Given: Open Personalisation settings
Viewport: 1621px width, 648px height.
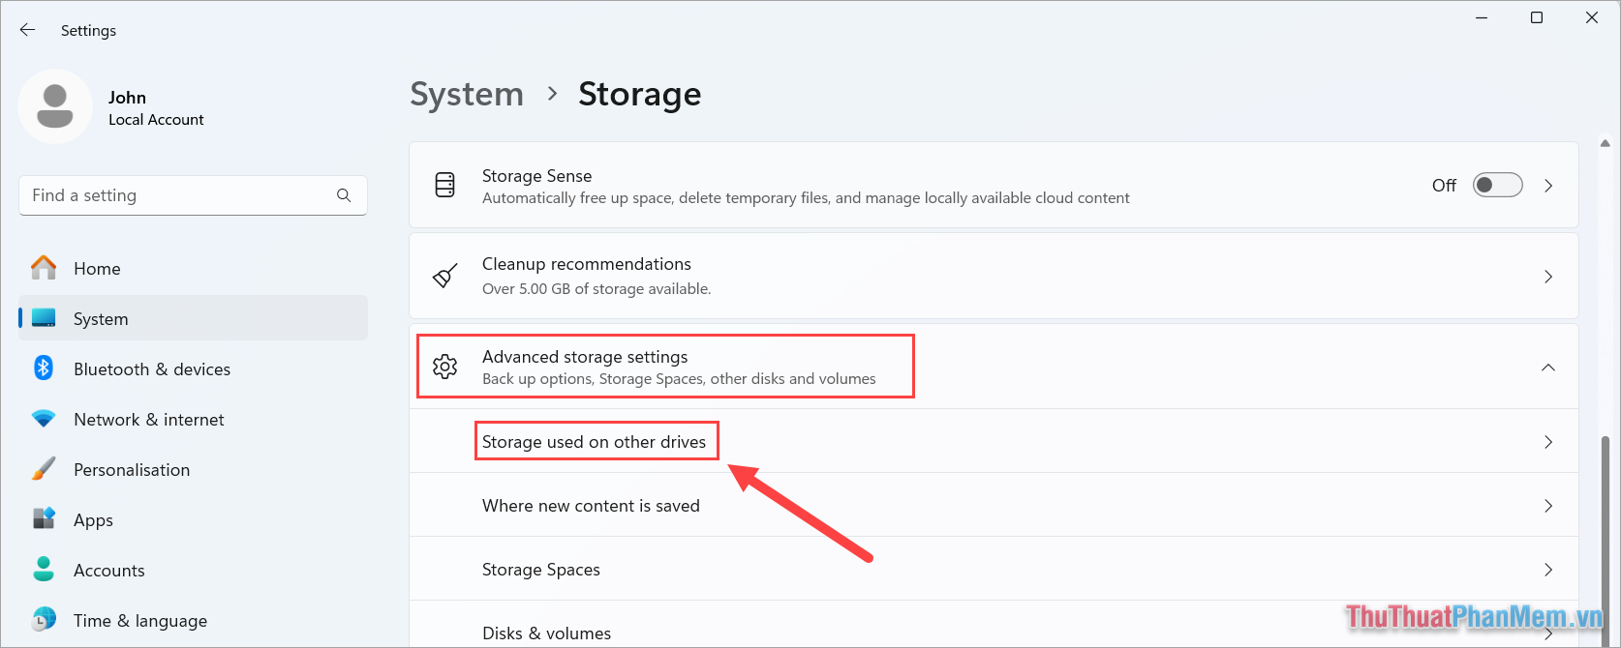Looking at the screenshot, I should [132, 469].
